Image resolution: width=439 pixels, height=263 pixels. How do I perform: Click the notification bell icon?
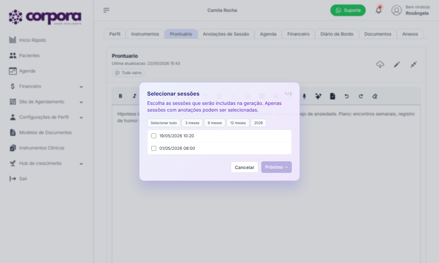(x=379, y=10)
